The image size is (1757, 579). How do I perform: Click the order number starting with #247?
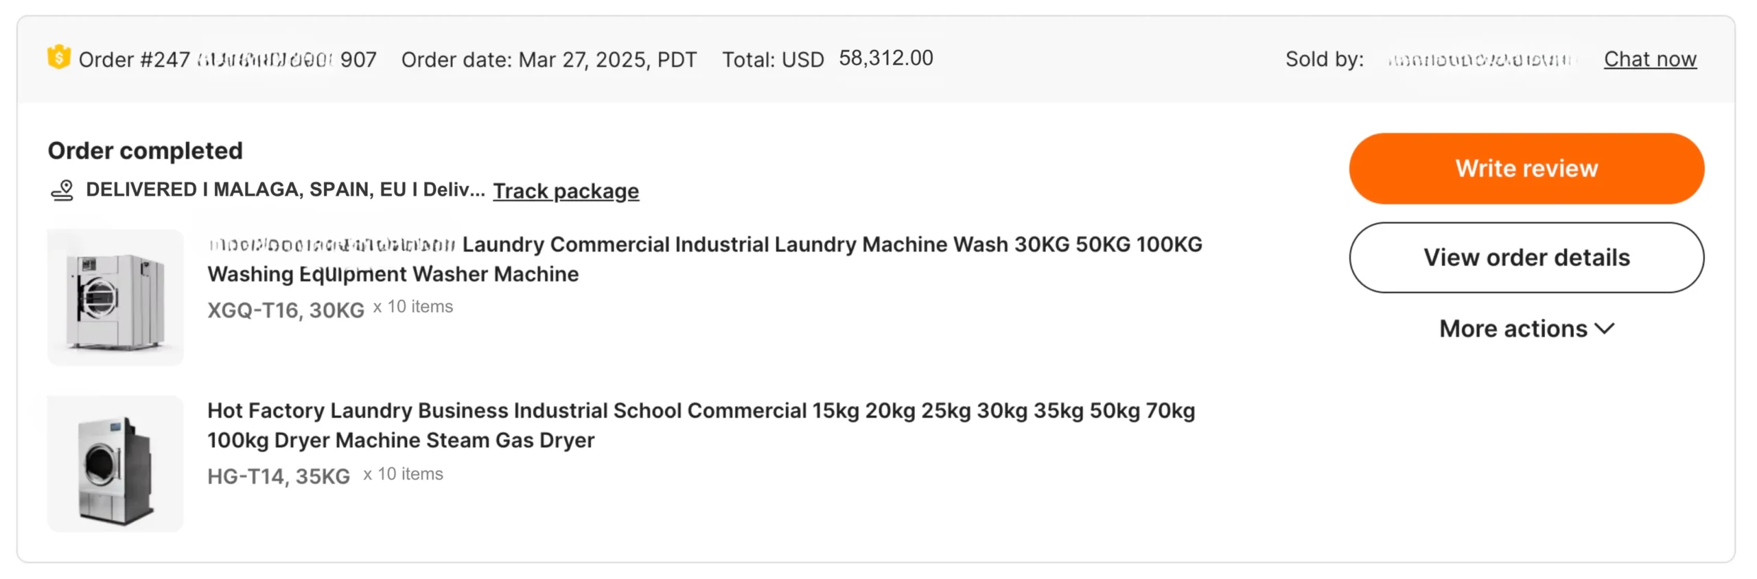tap(228, 60)
